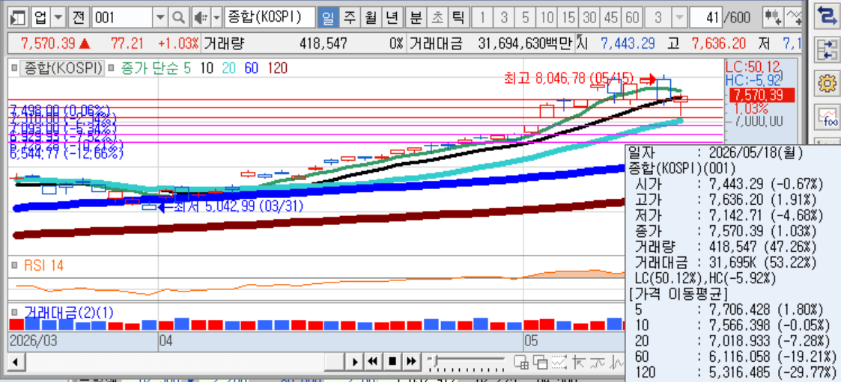Click the fast-forward button below chart
Viewport: 841px width, 382px height.
[411, 362]
